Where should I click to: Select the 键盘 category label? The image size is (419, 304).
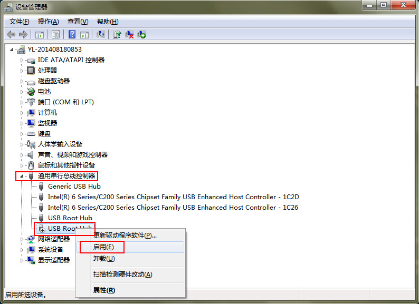[44, 134]
